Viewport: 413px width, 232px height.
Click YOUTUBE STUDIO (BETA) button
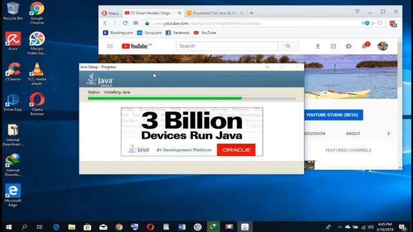point(334,115)
